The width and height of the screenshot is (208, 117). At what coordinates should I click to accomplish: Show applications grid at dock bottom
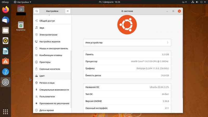(x=5, y=112)
